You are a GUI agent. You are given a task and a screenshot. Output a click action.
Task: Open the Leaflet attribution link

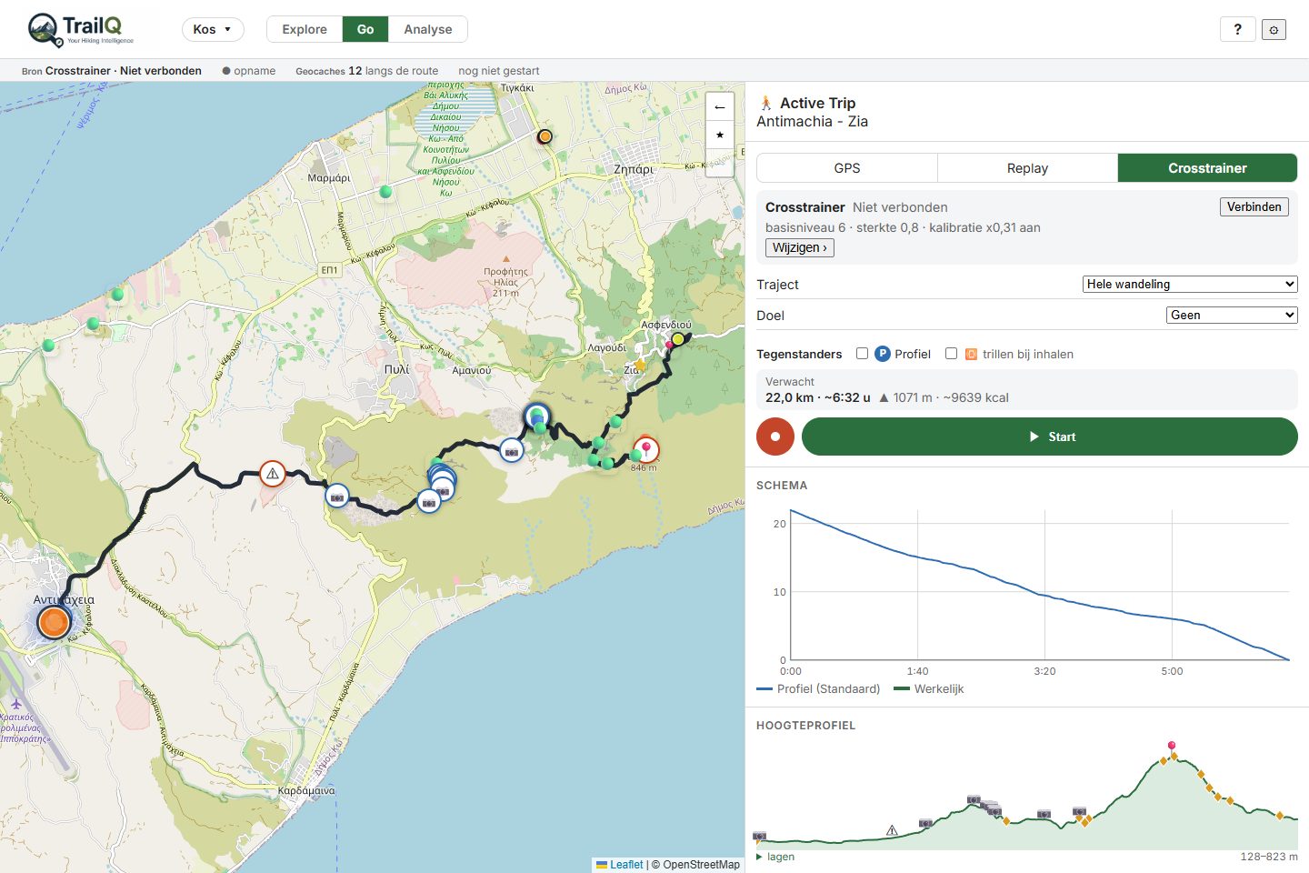pos(626,865)
